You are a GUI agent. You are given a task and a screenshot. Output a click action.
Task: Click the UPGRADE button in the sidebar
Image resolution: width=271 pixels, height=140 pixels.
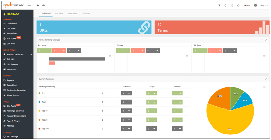coord(13,14)
